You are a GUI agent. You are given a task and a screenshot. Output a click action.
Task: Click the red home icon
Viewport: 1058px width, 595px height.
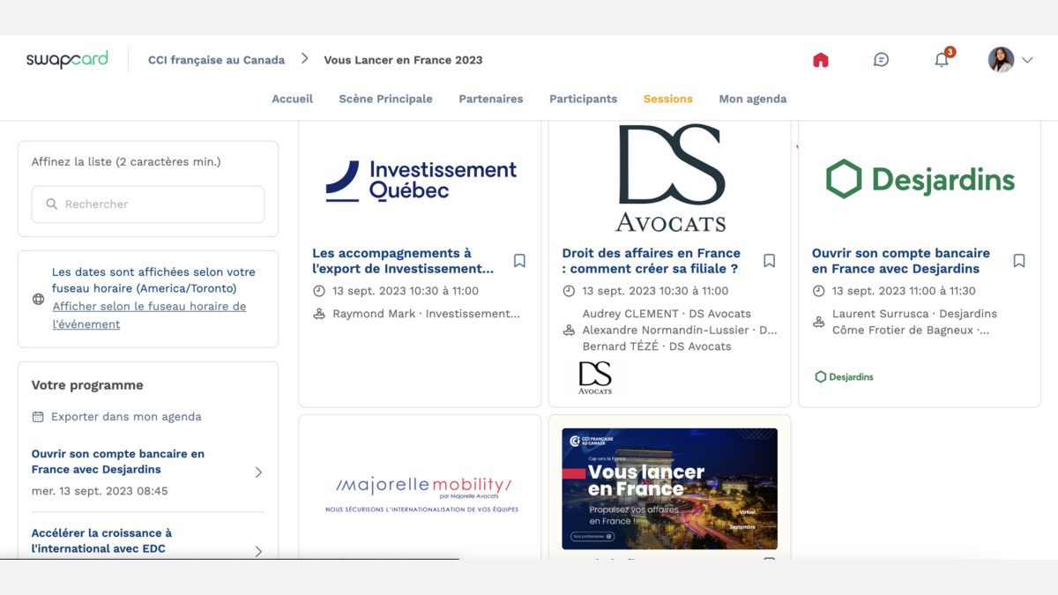click(x=821, y=60)
